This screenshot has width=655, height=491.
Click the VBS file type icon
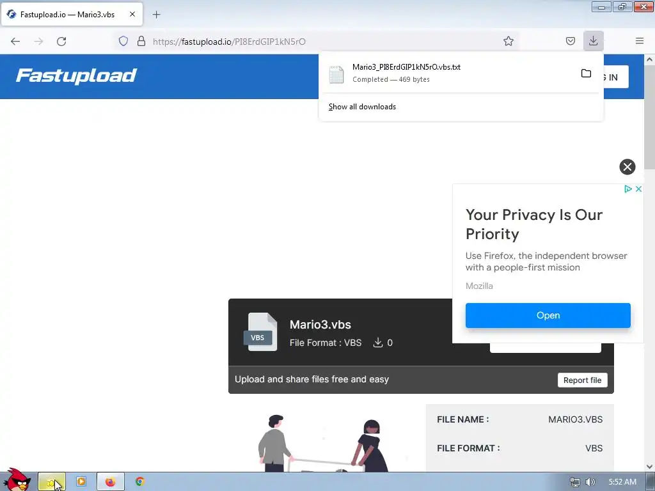click(x=261, y=332)
